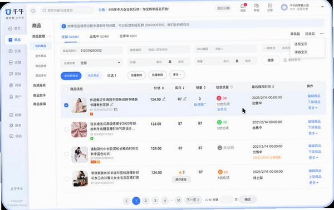Uncheck the first product row checkbox

pos(66,105)
